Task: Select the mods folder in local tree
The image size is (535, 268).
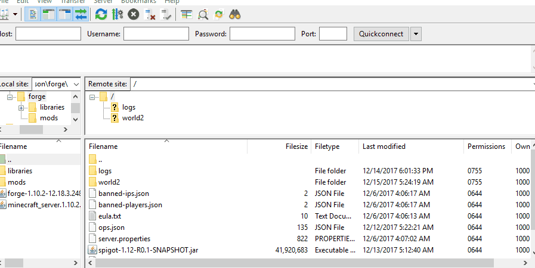Action: click(49, 118)
